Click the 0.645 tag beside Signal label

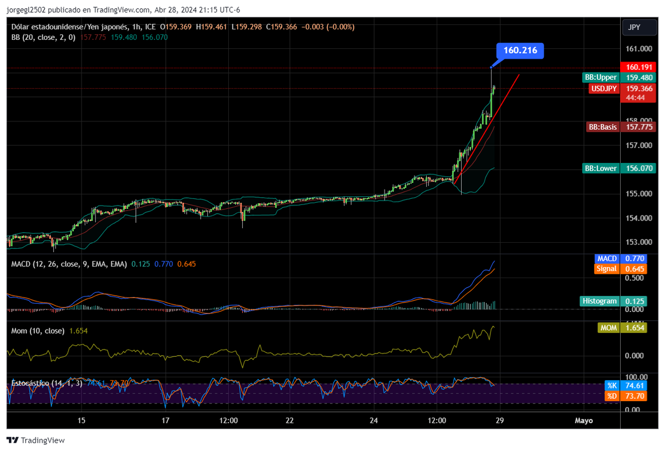coord(634,269)
